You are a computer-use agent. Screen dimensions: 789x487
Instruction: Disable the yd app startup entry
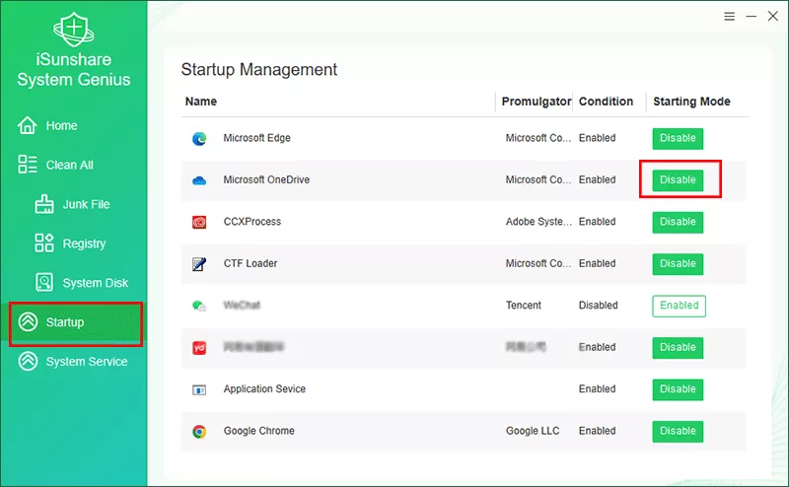click(678, 347)
